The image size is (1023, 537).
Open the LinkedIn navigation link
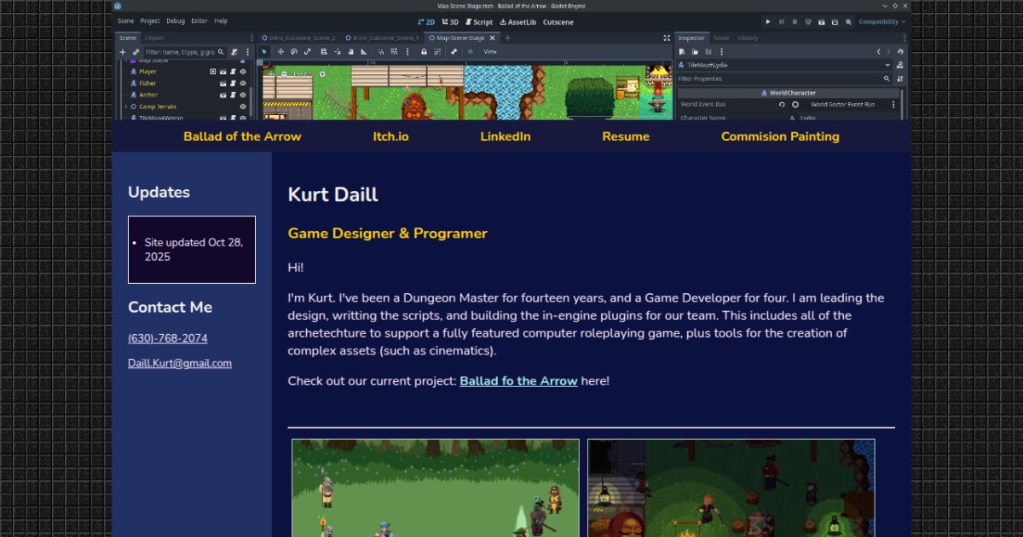tap(505, 136)
